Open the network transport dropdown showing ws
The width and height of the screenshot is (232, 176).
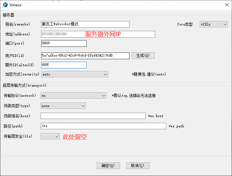pos(74,95)
